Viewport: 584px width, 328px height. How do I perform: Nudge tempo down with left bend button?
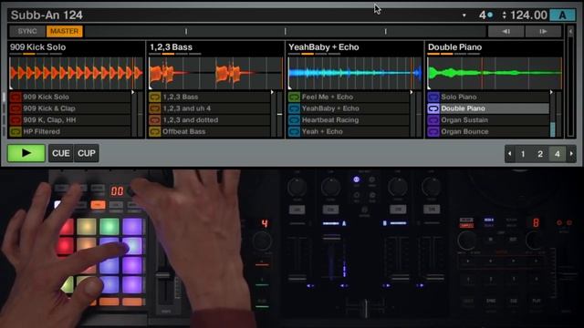[x=506, y=32]
